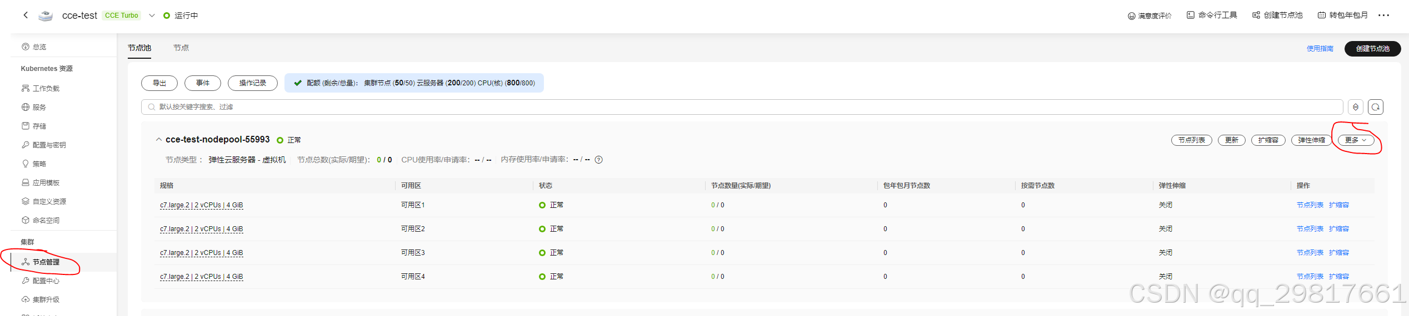This screenshot has width=1409, height=316.
Task: Open the table settings icon beside search
Action: point(1356,107)
